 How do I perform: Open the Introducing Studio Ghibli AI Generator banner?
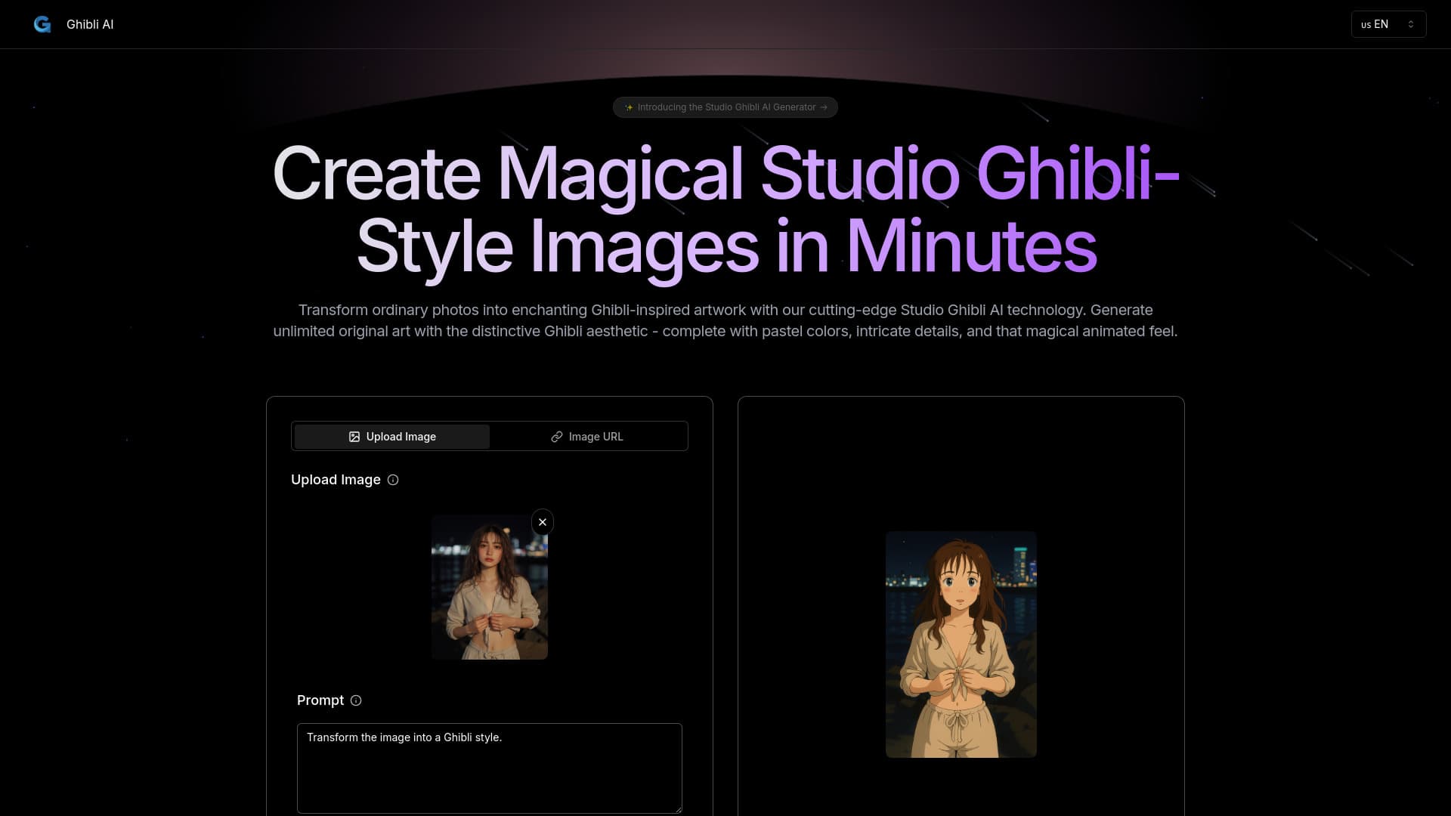coord(725,107)
